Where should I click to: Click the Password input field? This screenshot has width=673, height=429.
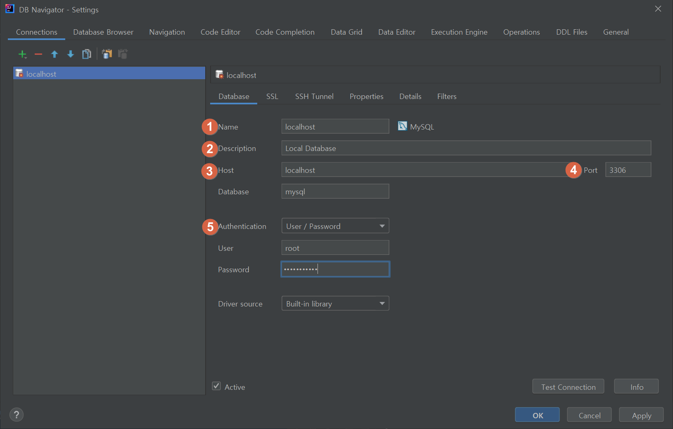point(335,269)
